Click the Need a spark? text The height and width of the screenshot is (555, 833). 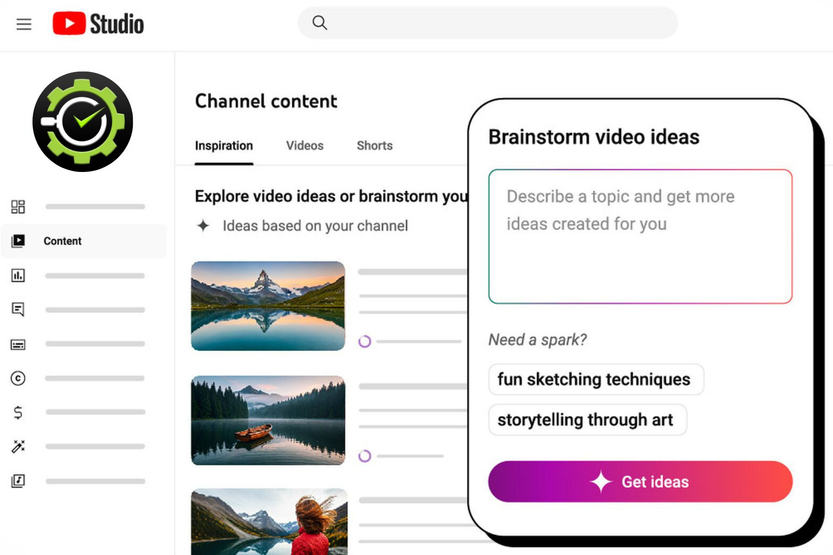click(x=537, y=340)
